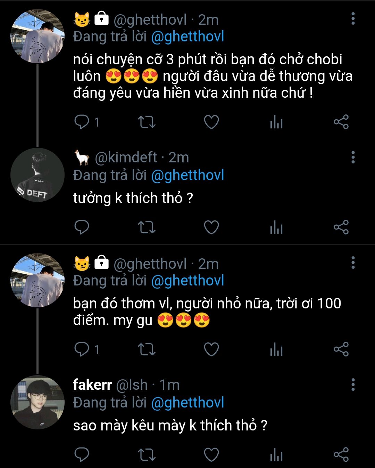The width and height of the screenshot is (375, 468).
Task: Like the "bạn đó thơm vl" tweet
Action: pos(211,349)
